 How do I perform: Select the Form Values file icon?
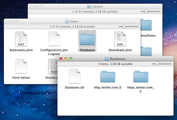21,66
